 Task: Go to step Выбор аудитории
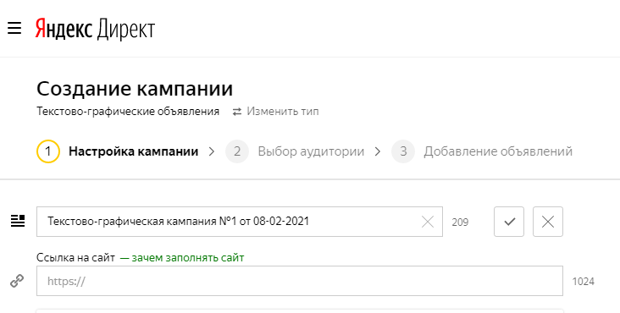click(311, 151)
